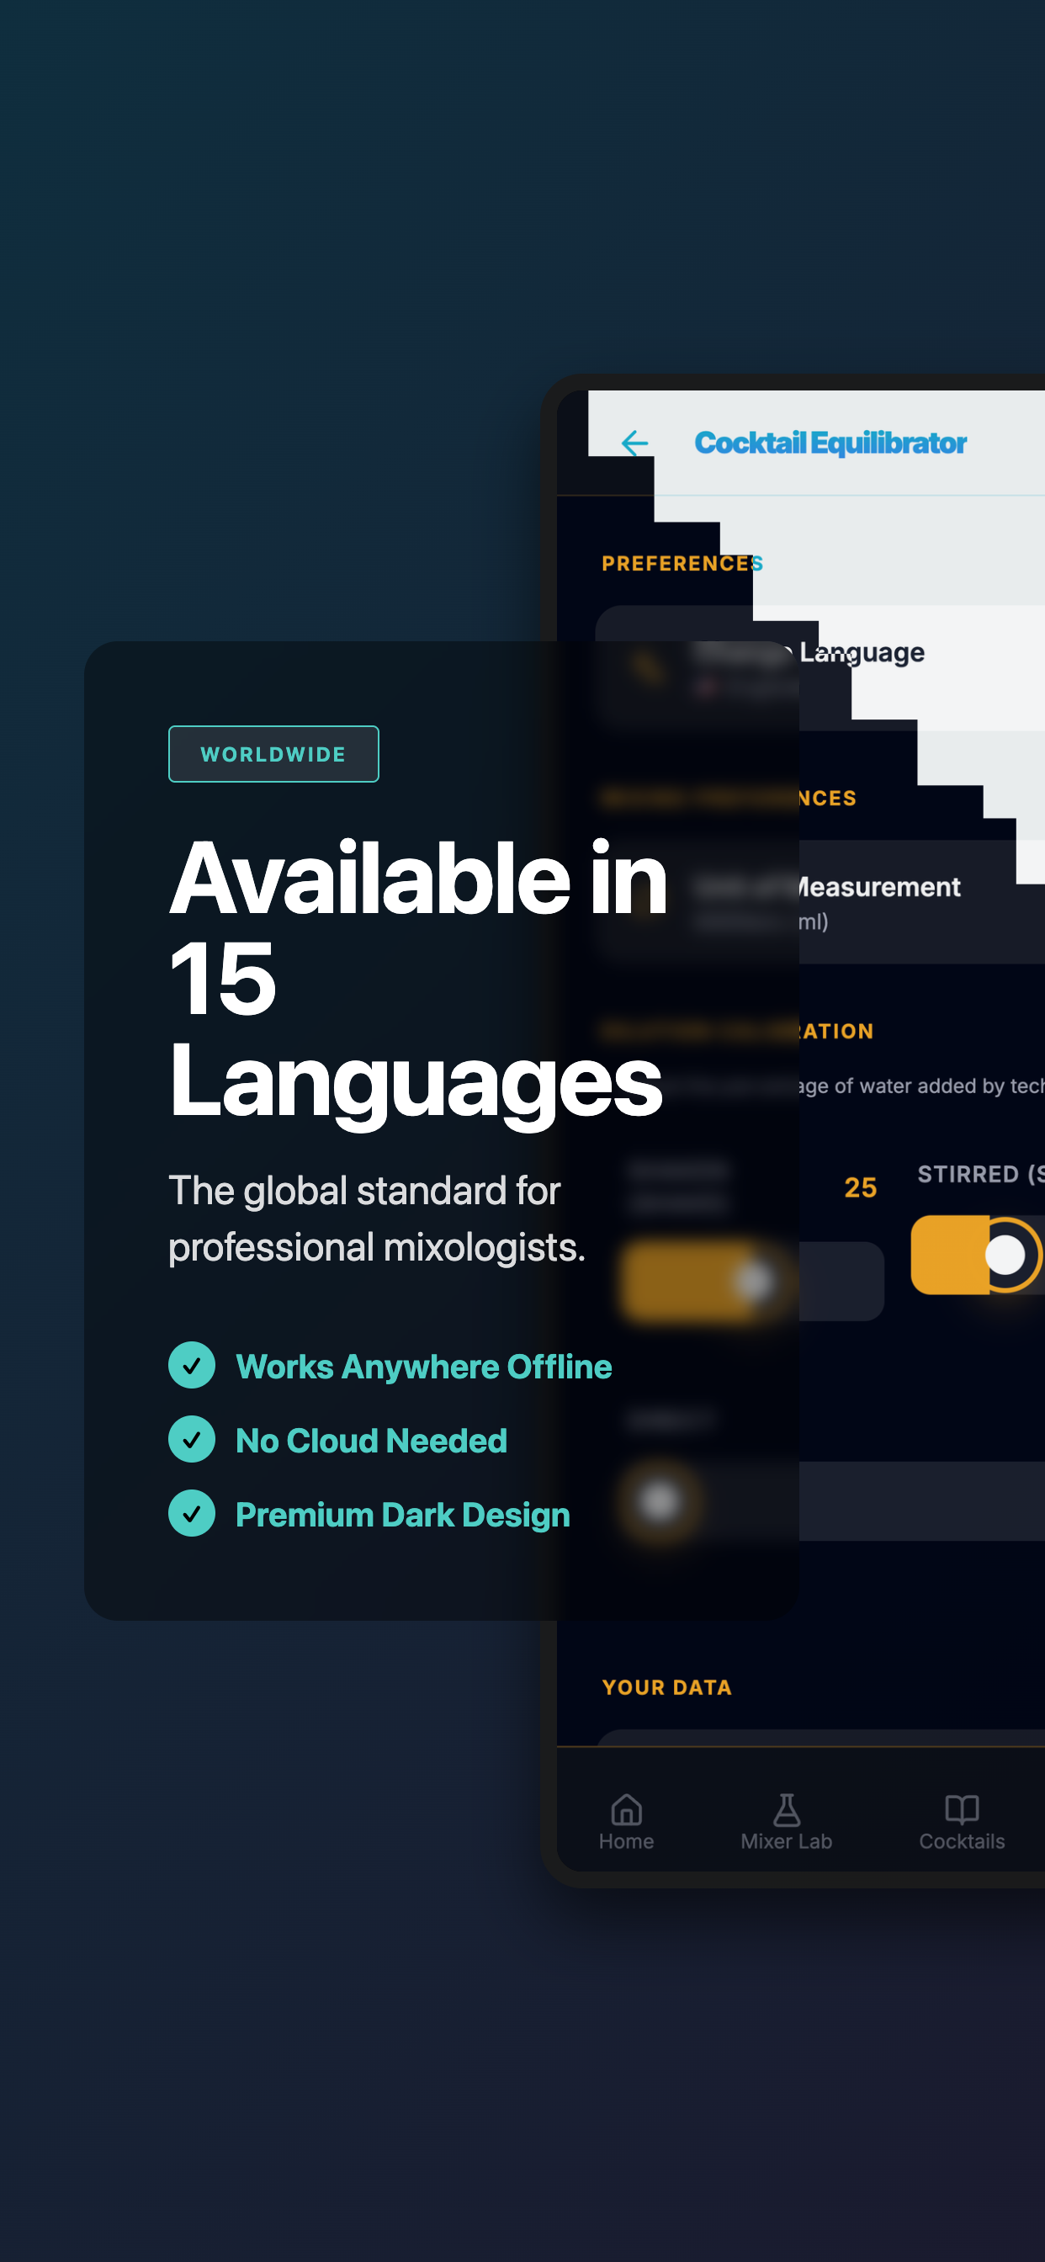Open the Home tab icon
The width and height of the screenshot is (1045, 2262).
pyautogui.click(x=626, y=1809)
